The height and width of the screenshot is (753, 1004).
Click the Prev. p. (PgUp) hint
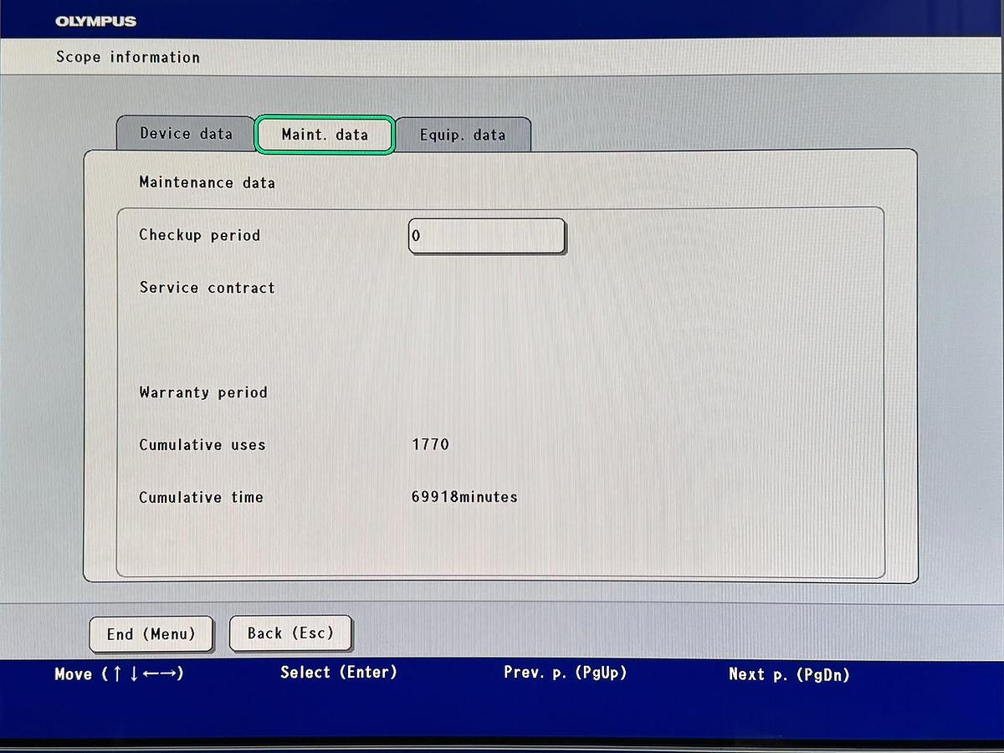[565, 672]
